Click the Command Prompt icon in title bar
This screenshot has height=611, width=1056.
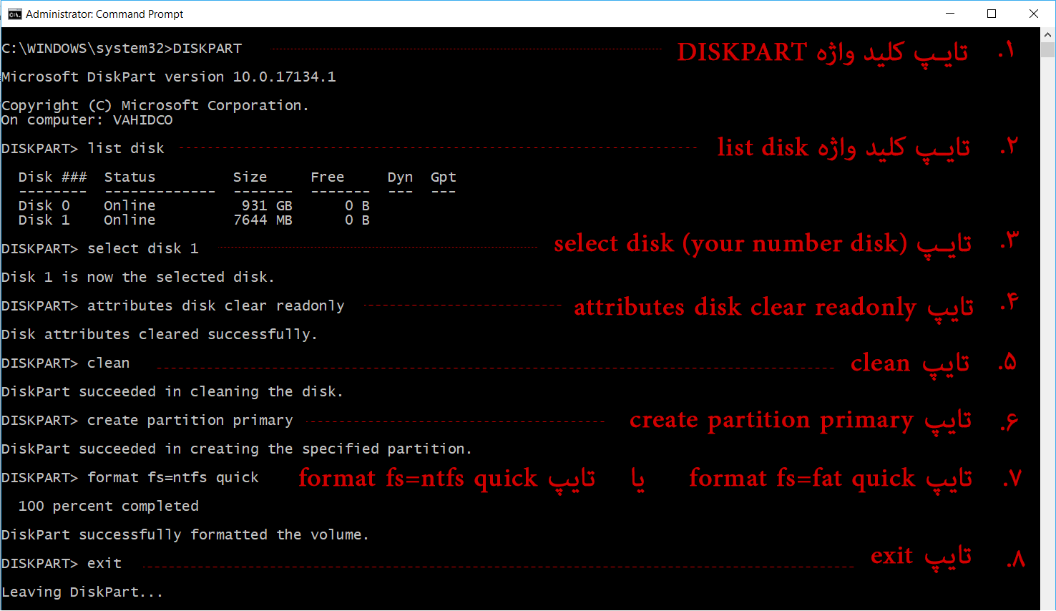click(14, 14)
